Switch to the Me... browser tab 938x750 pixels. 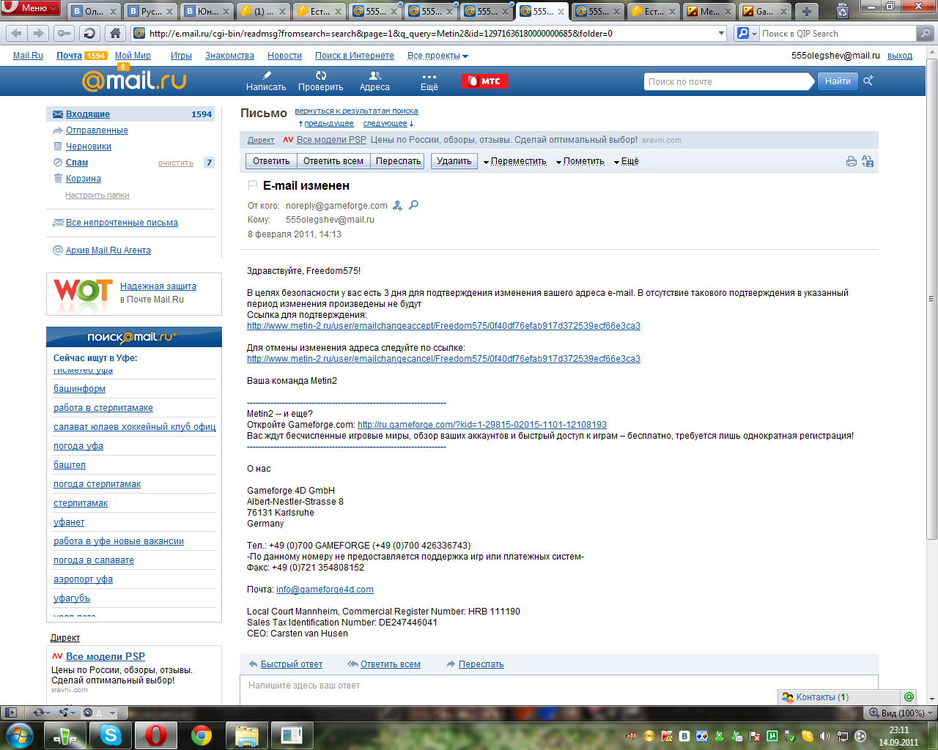click(x=709, y=11)
